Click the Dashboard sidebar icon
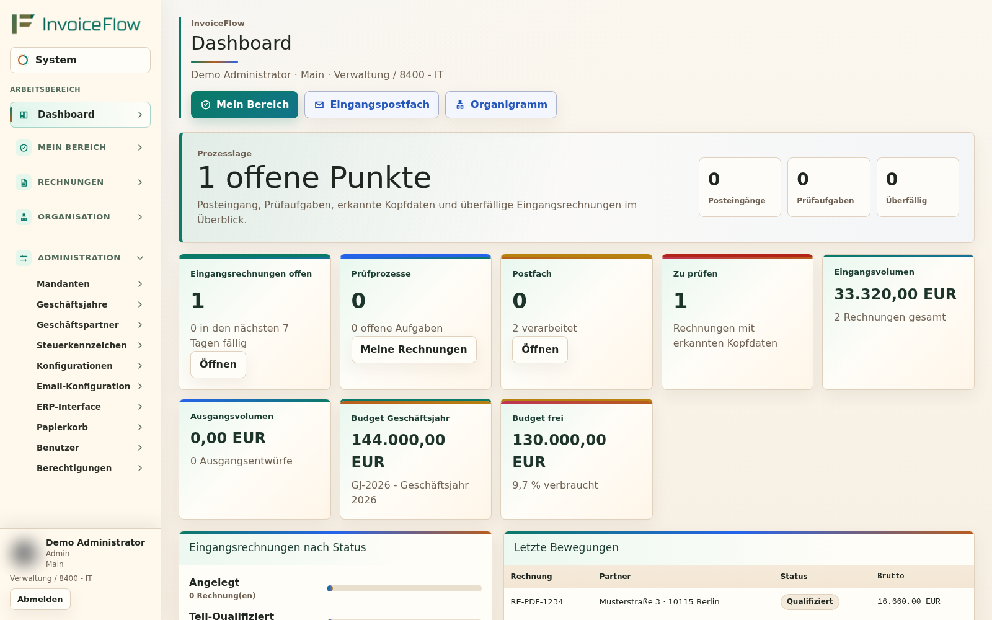This screenshot has height=620, width=992. [x=24, y=115]
